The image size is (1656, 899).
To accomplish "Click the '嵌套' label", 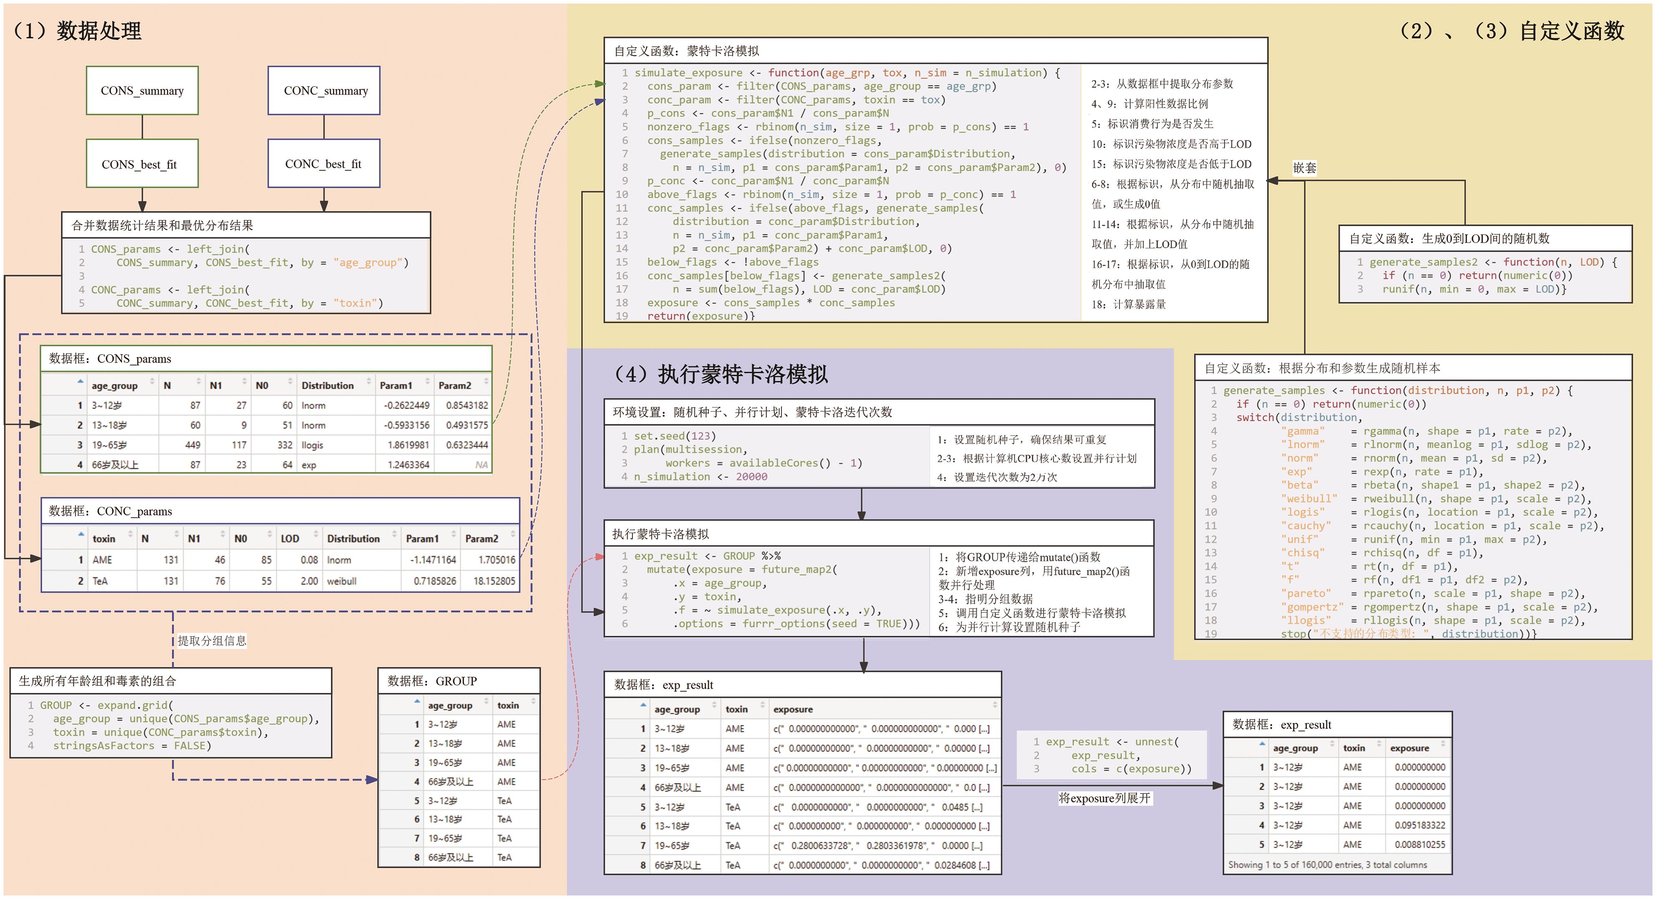I will (x=1304, y=168).
